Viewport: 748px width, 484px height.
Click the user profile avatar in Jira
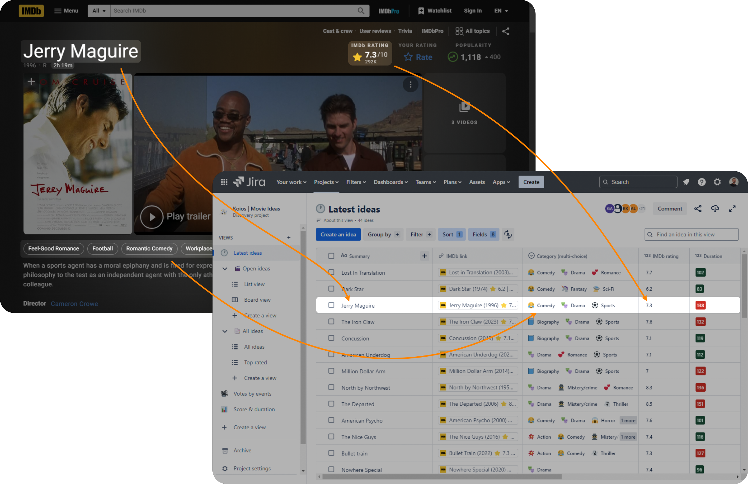[x=734, y=182]
